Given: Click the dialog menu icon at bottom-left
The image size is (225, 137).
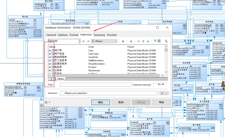Looking at the screenshot, I should [46, 102].
